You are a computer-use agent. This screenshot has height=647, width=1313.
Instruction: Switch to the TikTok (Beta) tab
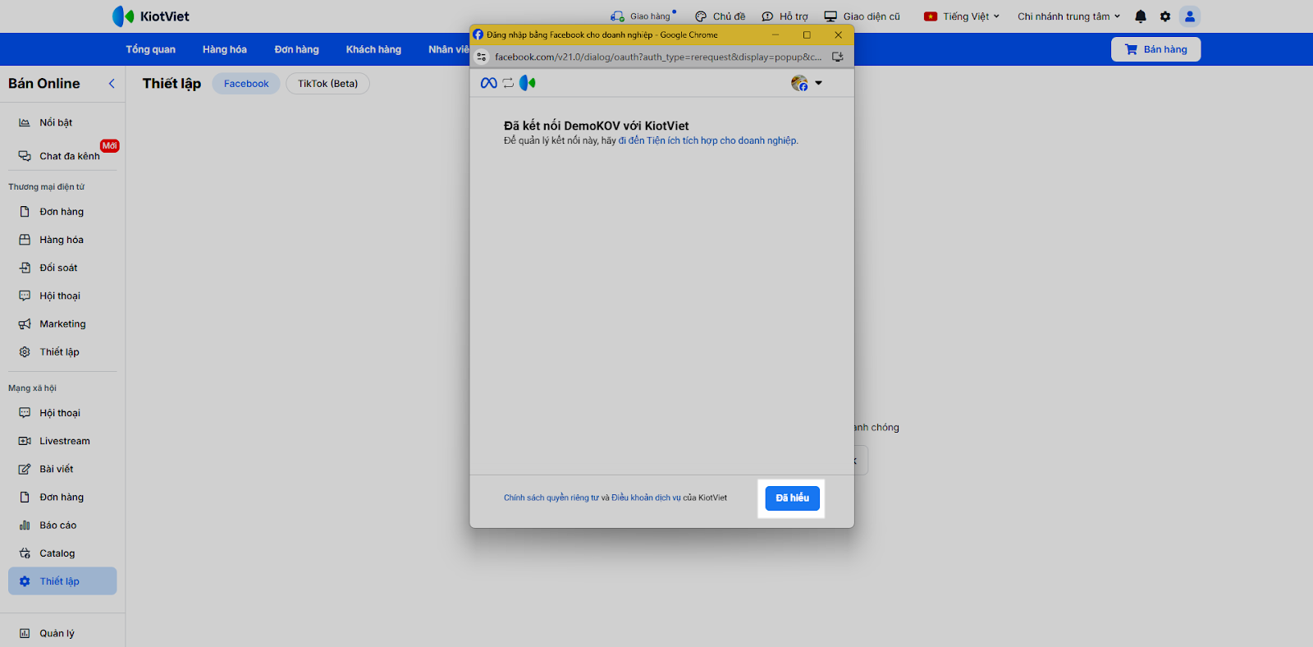pos(328,84)
